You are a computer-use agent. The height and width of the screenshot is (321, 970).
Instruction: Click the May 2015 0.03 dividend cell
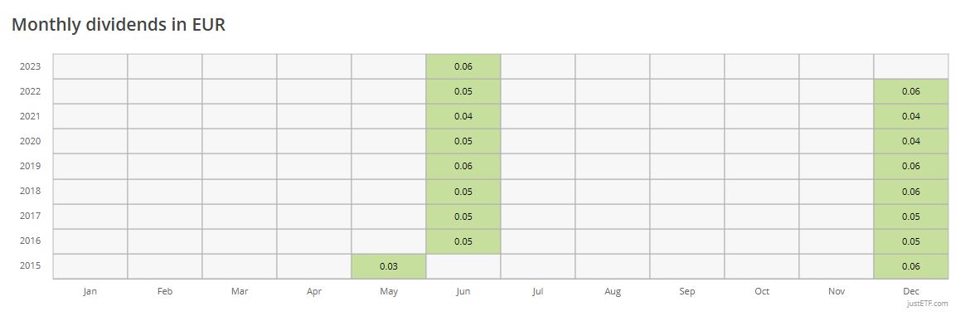(389, 266)
